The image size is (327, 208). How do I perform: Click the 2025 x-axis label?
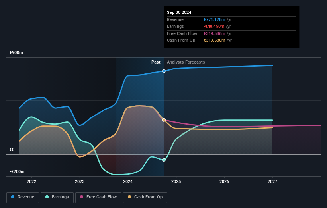click(176, 182)
